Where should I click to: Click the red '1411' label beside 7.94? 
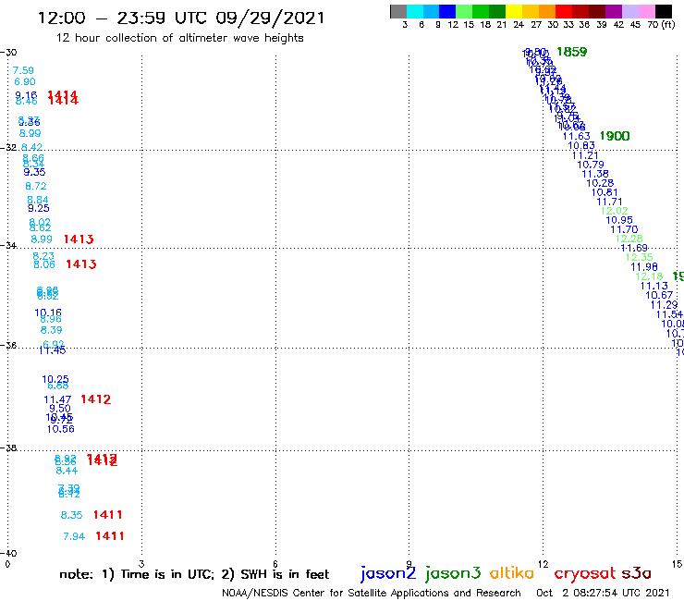(x=110, y=536)
